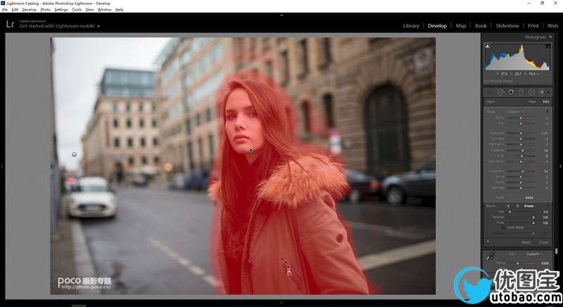Choose the Radial Filter tool
Screen dimensions: 563x307
[531, 92]
